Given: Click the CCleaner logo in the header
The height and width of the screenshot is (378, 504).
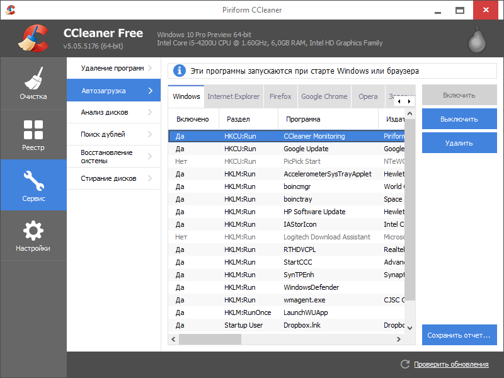Looking at the screenshot, I should [34, 38].
